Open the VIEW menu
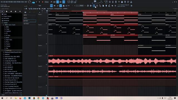Screen dimensions: 178x100 click(x=15, y=2)
